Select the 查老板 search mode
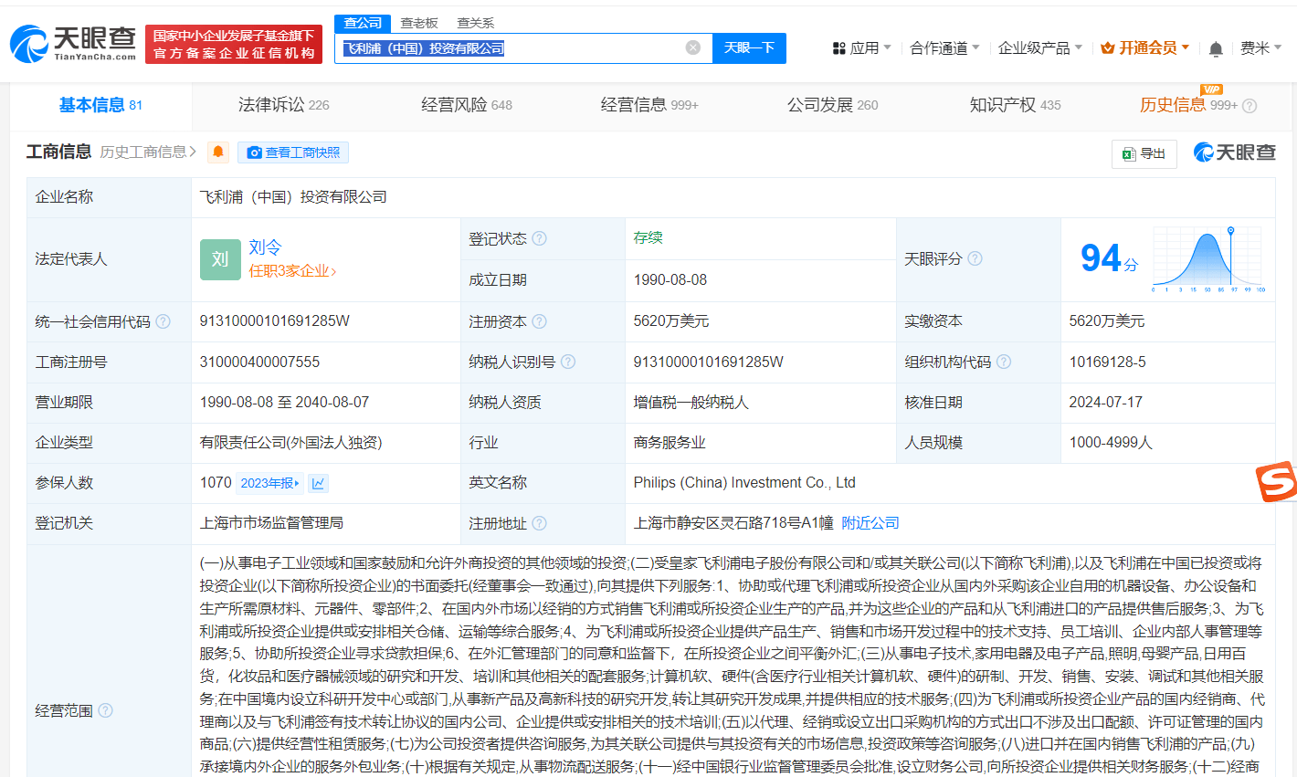 [419, 23]
